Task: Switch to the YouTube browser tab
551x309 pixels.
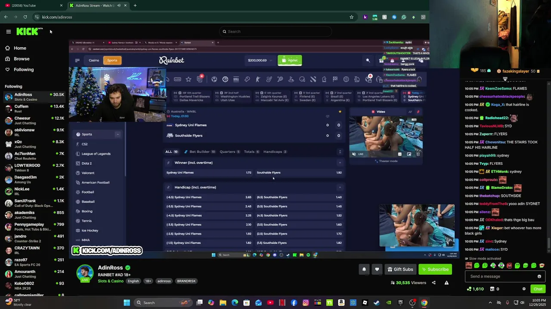Action: coord(32,6)
